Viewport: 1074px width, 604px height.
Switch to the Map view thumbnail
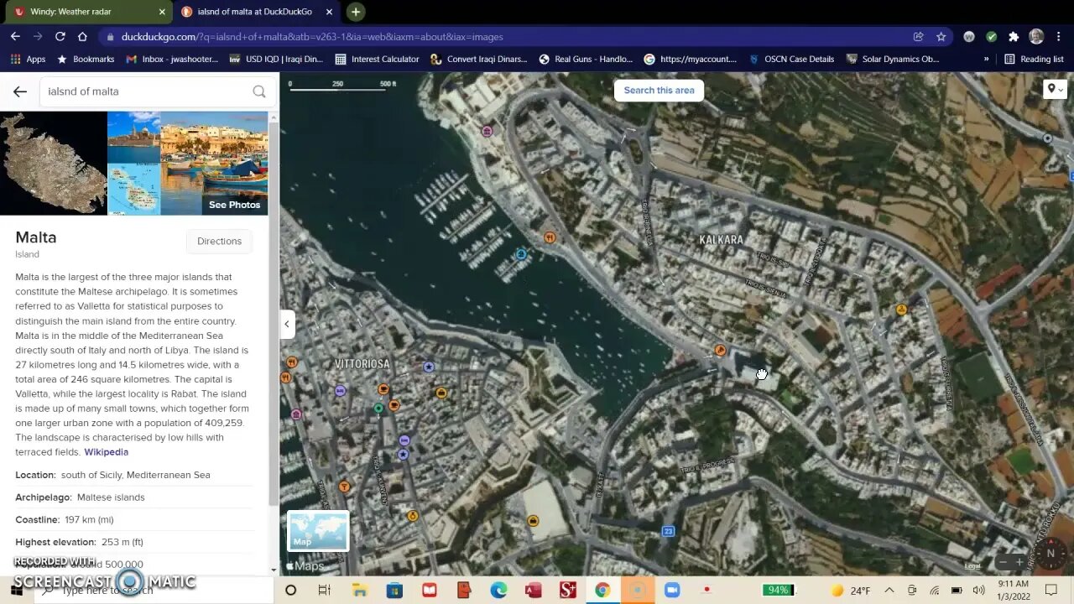pos(318,531)
